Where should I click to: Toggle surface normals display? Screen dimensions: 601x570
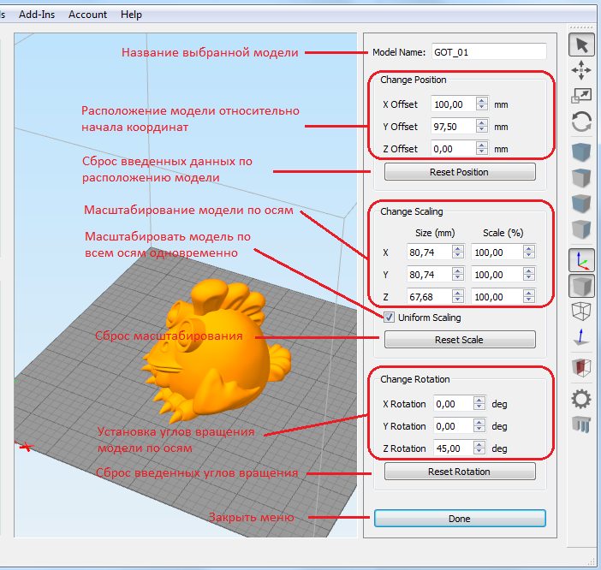coord(581,336)
